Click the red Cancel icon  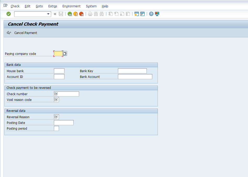tap(81, 14)
